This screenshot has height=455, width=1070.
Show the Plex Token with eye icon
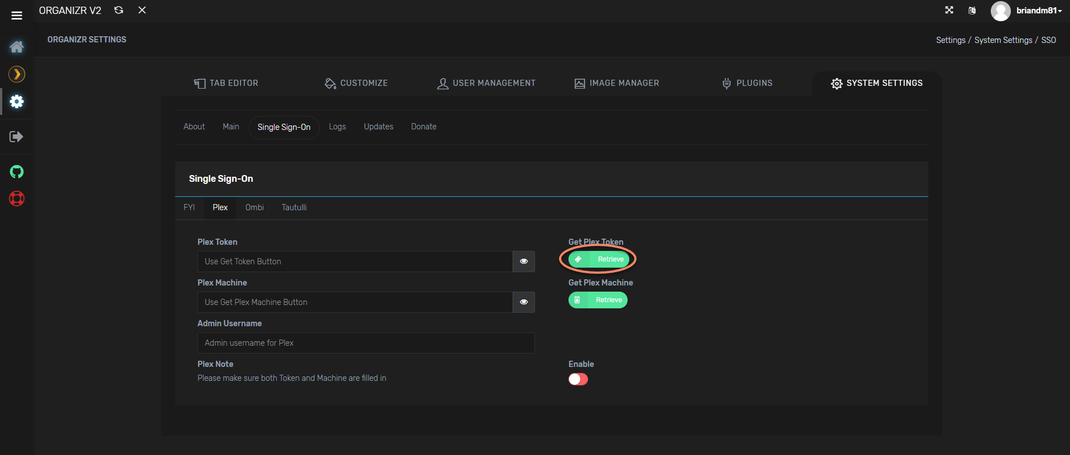(x=524, y=262)
